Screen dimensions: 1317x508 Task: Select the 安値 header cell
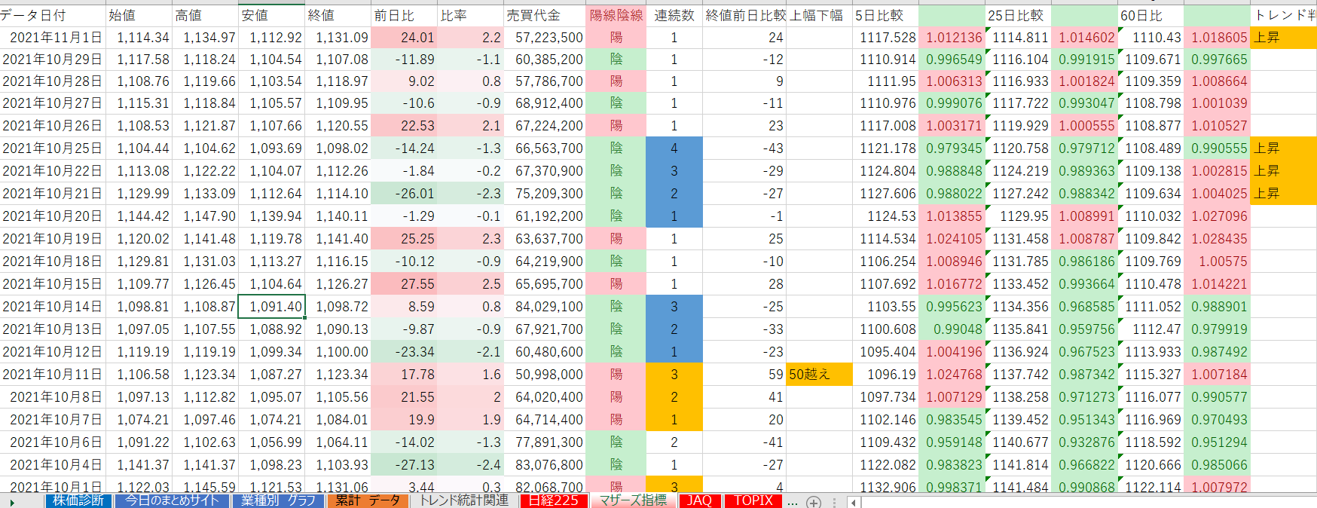pyautogui.click(x=271, y=15)
